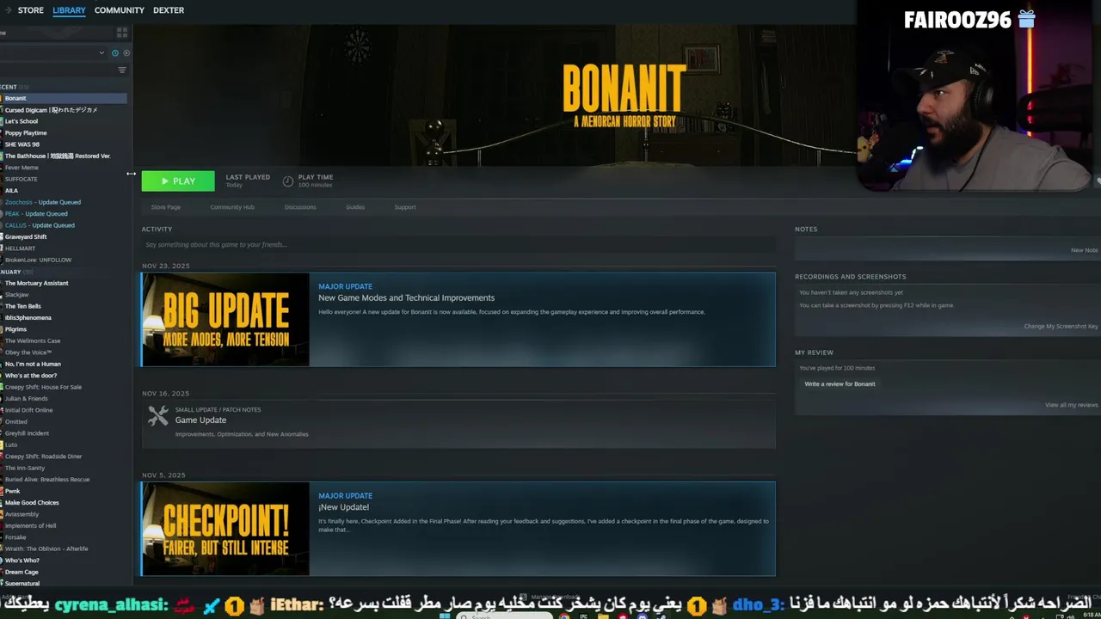Select Buried Alive: Breathless Rescue
This screenshot has height=619, width=1101.
pyautogui.click(x=47, y=480)
